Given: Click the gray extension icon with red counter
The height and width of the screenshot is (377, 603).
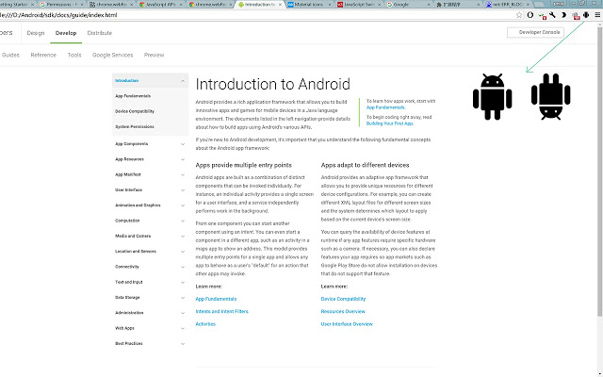Looking at the screenshot, I should [576, 15].
